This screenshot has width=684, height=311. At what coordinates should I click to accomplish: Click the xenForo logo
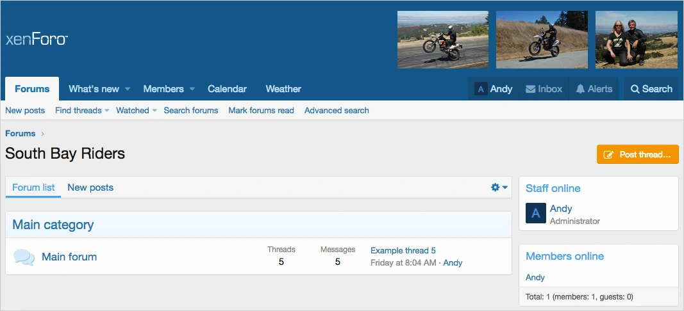click(37, 40)
